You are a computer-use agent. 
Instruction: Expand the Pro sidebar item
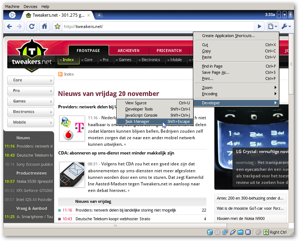31,91
